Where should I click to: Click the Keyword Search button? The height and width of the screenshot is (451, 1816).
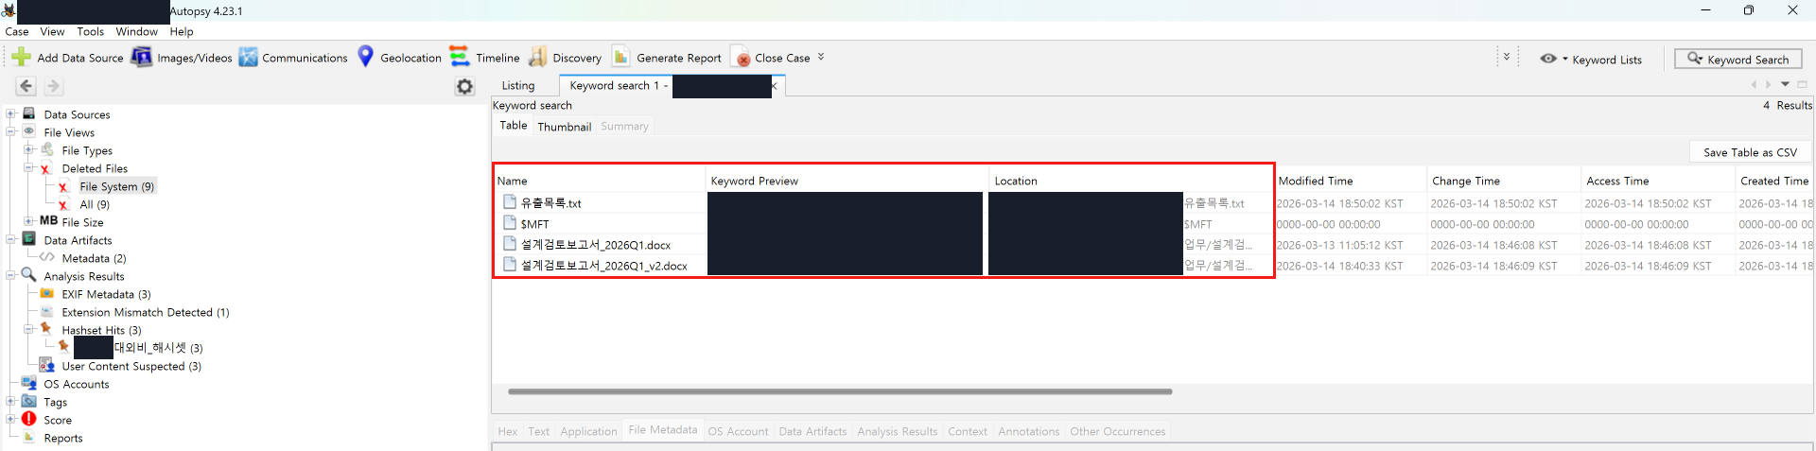coord(1737,59)
